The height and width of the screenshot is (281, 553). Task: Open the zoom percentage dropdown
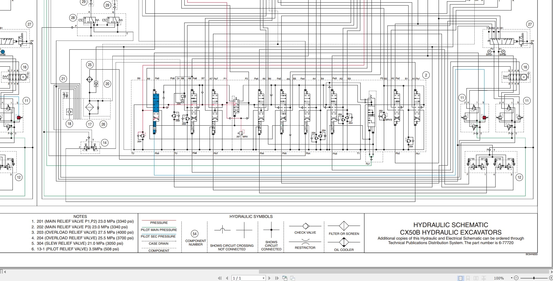(512, 278)
